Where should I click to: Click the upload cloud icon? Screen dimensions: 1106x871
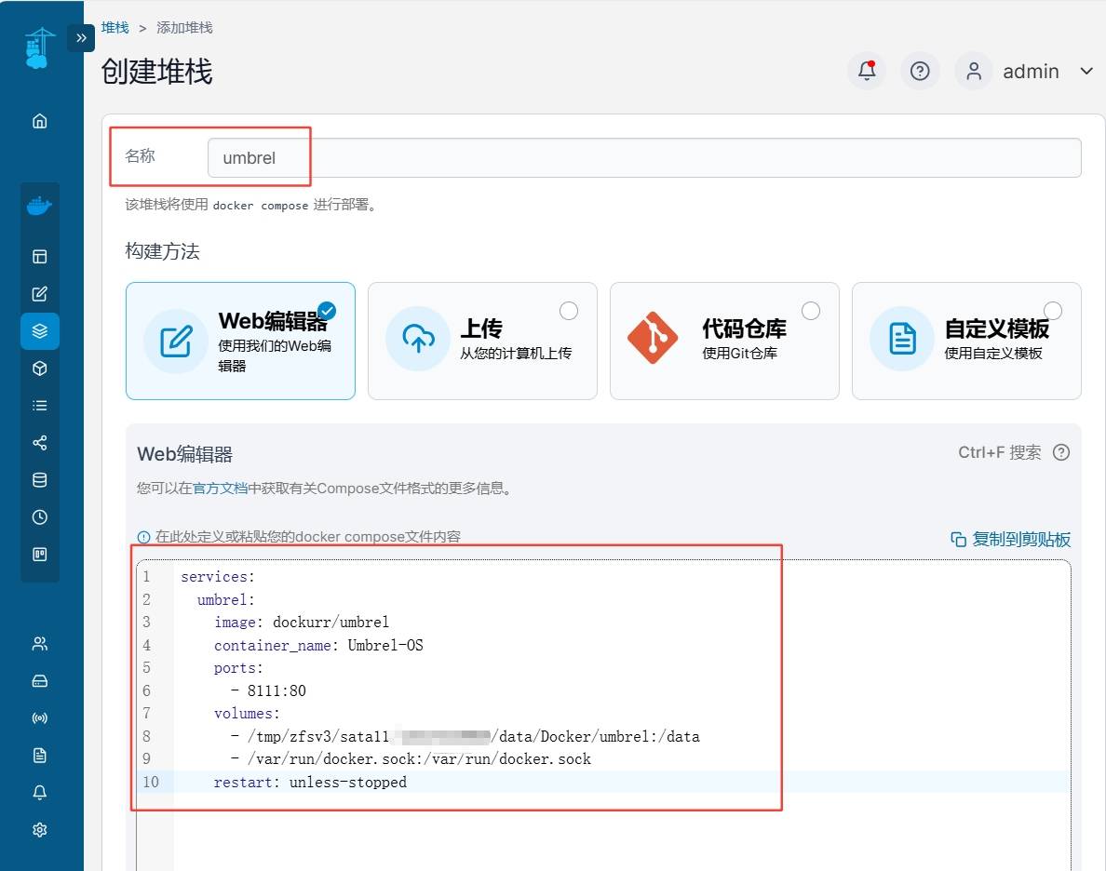click(418, 339)
